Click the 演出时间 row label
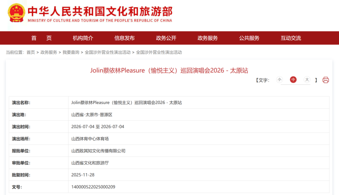Image resolution: width=339 pixels, height=195 pixels. [21, 127]
